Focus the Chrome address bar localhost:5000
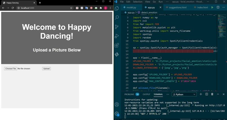 [45, 8]
